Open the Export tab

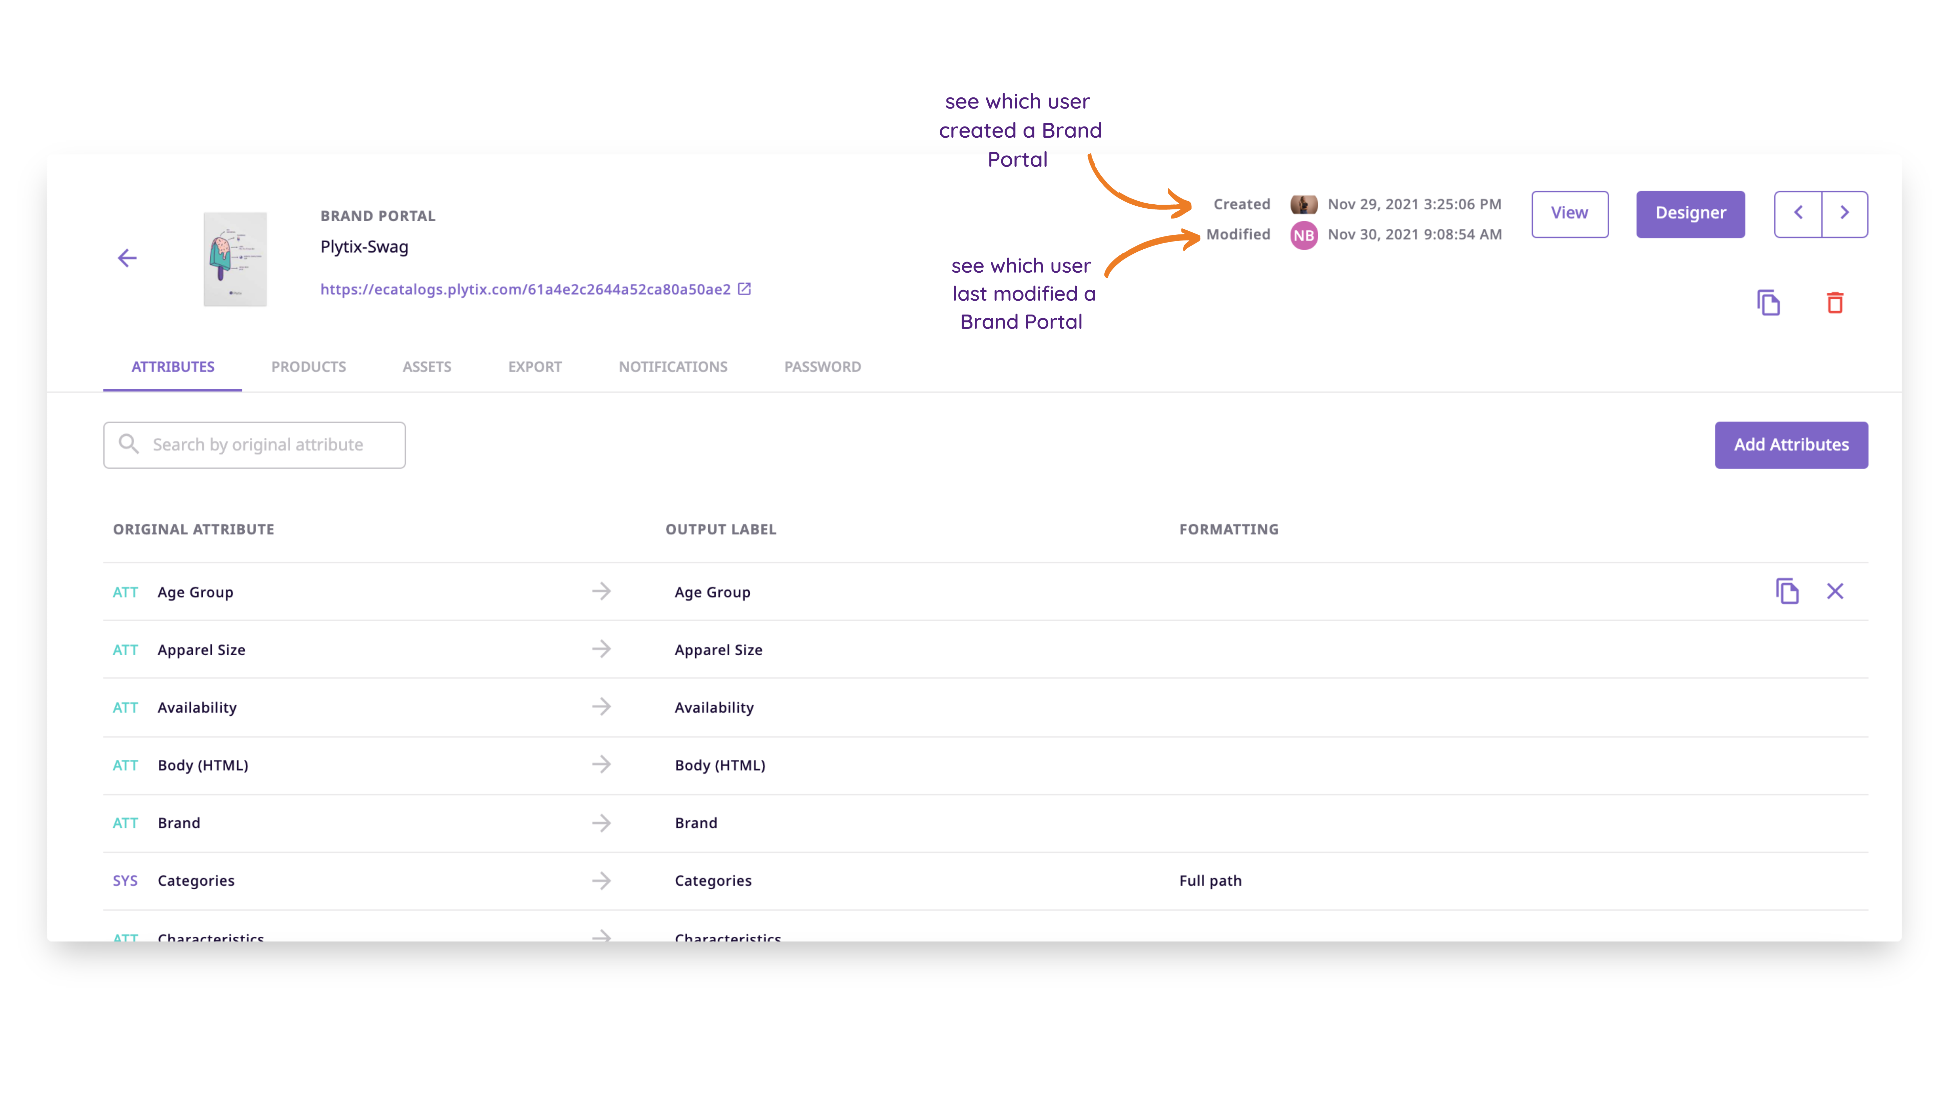click(535, 367)
